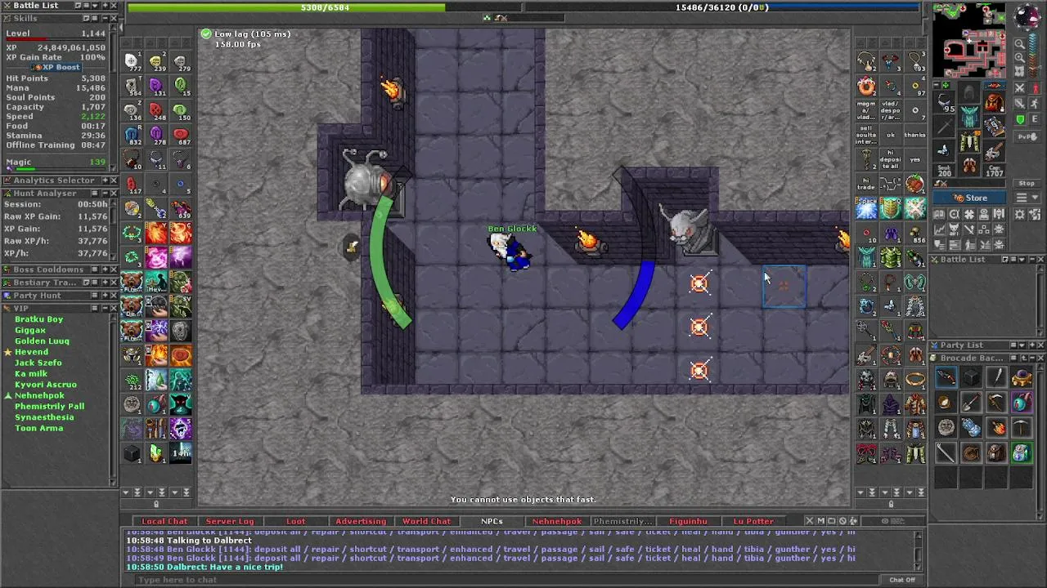Screen dimensions: 1047x588
Task: Trigger the 'ok' hotkey slot
Action: (x=891, y=136)
